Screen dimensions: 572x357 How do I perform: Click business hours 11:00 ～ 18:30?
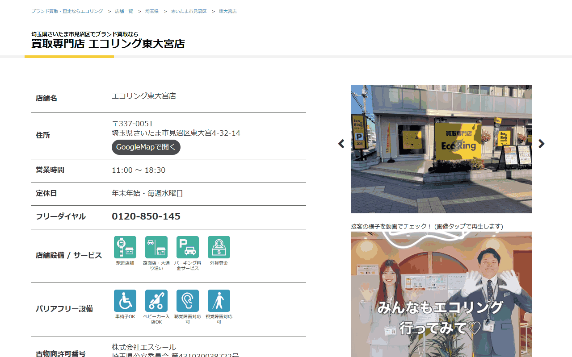point(139,170)
